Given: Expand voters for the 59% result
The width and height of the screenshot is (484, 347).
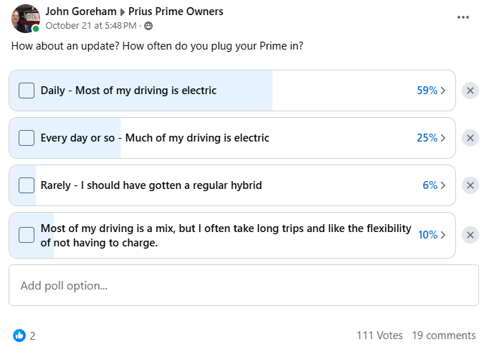Looking at the screenshot, I should 431,91.
